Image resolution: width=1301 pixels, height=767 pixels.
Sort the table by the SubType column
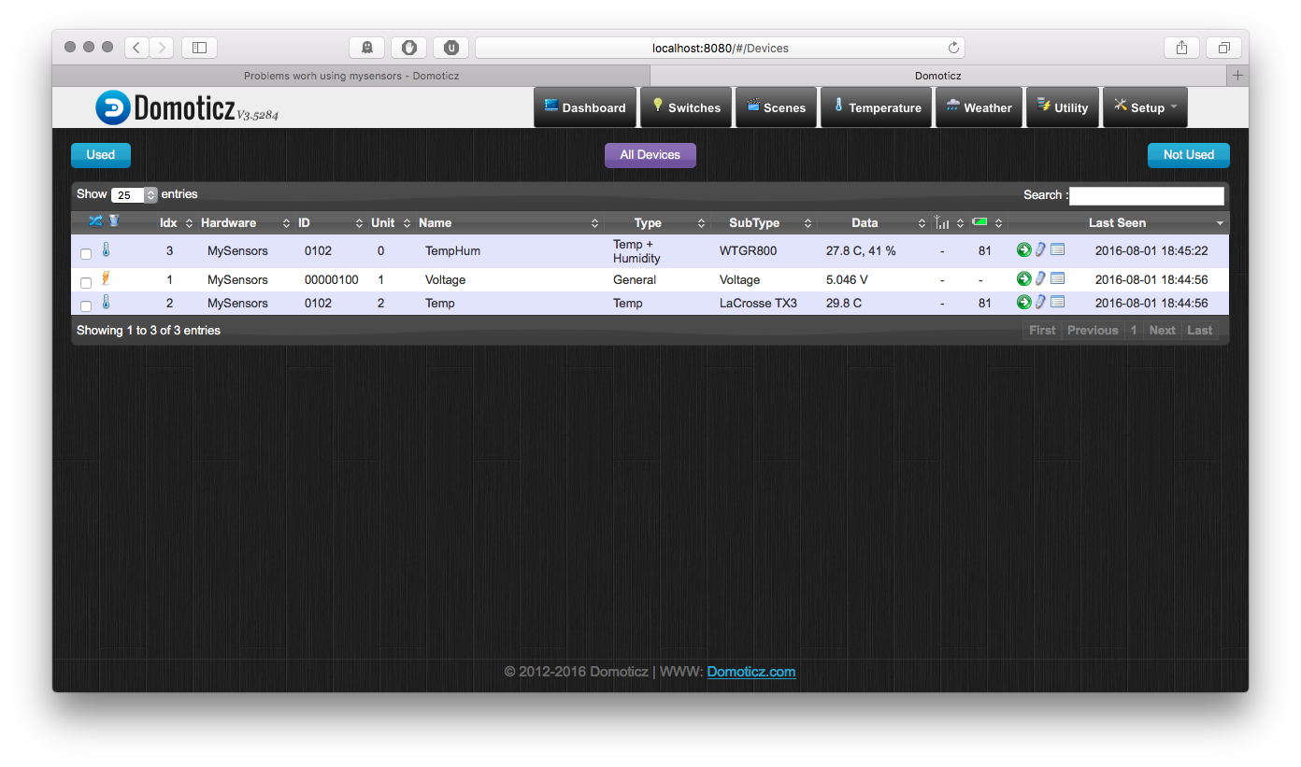[x=763, y=222]
